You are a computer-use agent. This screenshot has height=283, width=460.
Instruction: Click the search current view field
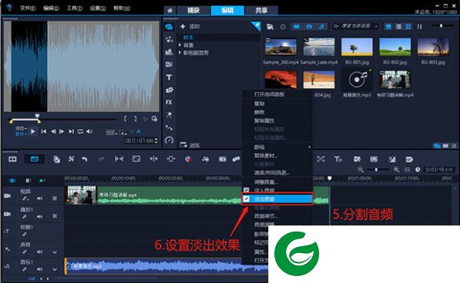tap(356, 26)
